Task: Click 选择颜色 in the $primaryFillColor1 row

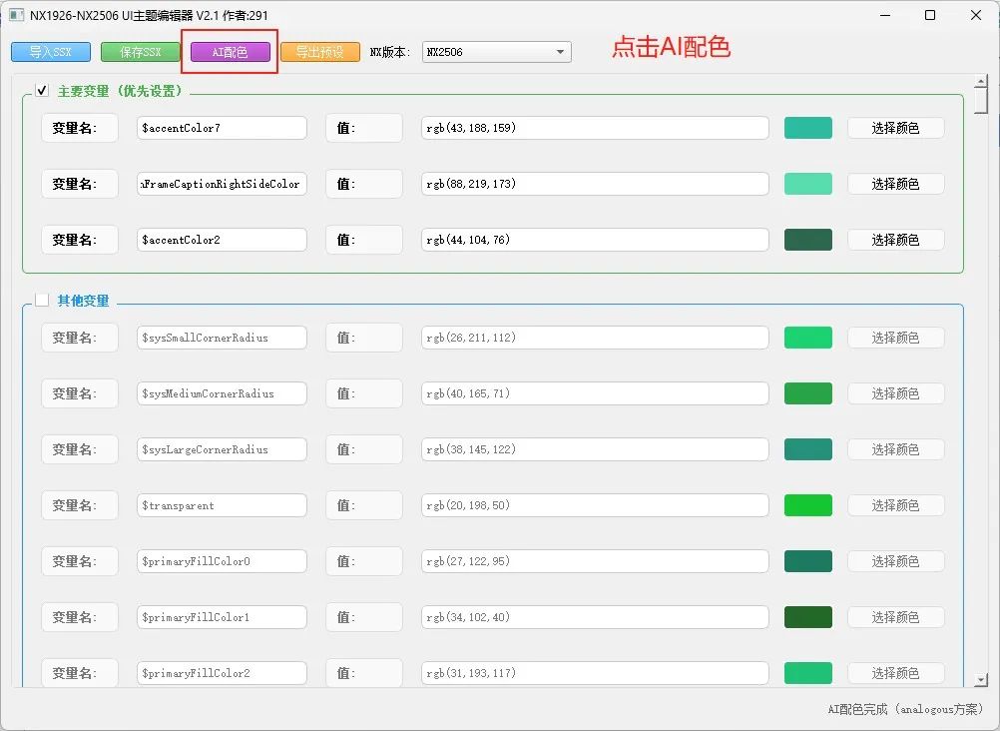Action: [895, 617]
